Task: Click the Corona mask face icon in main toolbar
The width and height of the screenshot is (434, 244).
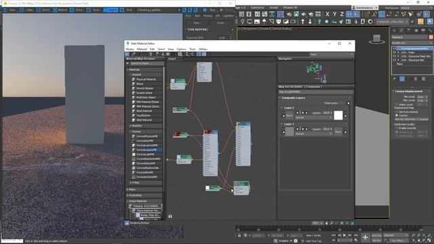Action: tap(279, 22)
